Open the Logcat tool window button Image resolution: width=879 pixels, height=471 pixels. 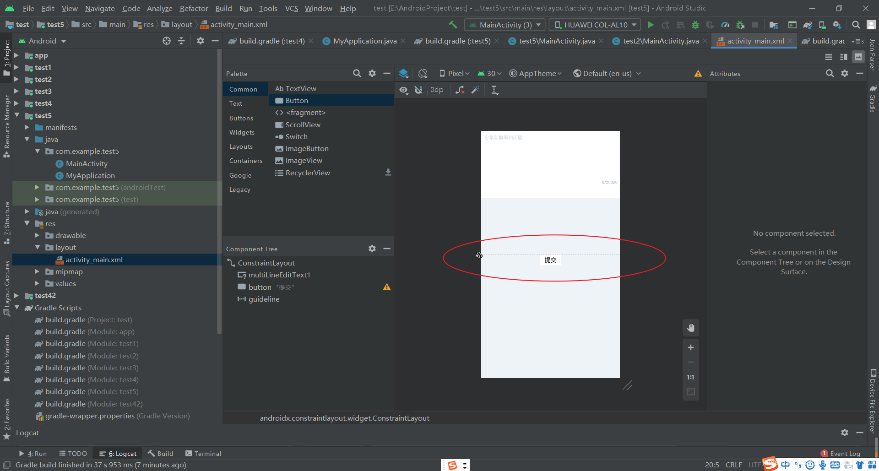click(118, 454)
